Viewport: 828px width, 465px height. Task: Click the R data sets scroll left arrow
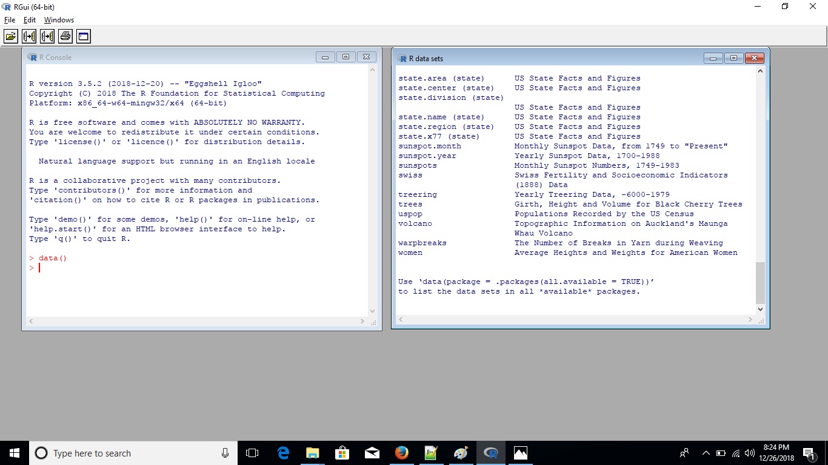coord(401,319)
